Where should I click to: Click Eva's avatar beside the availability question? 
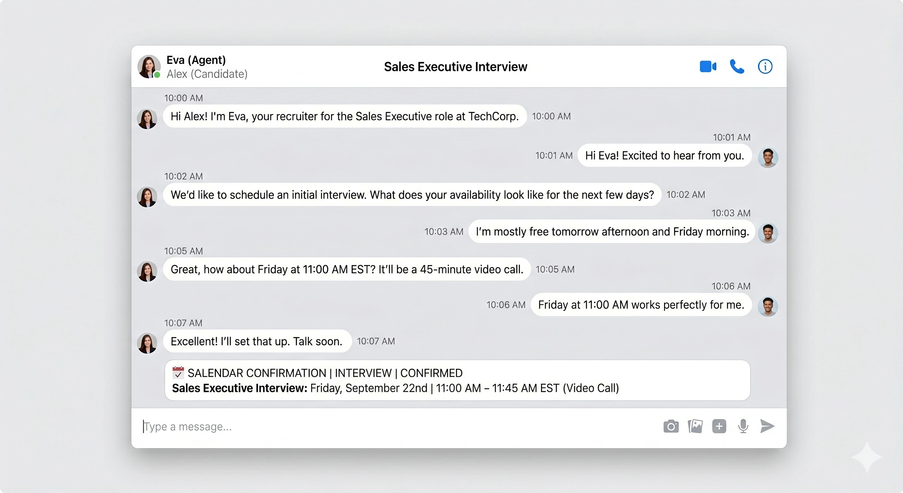tap(147, 197)
